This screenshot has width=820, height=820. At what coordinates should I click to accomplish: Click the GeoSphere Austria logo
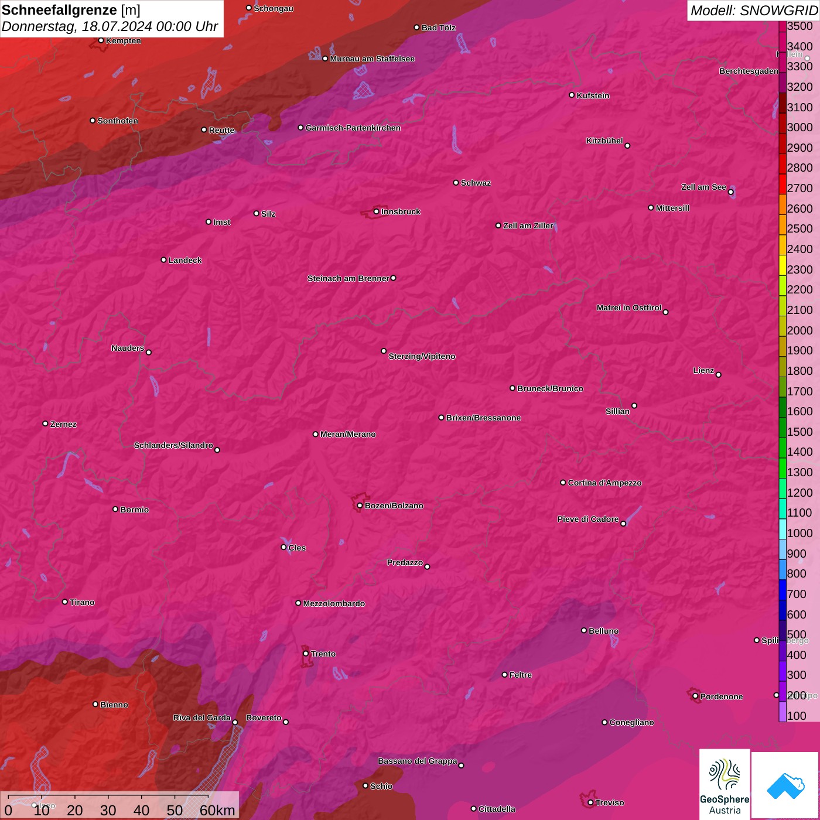coord(725,784)
